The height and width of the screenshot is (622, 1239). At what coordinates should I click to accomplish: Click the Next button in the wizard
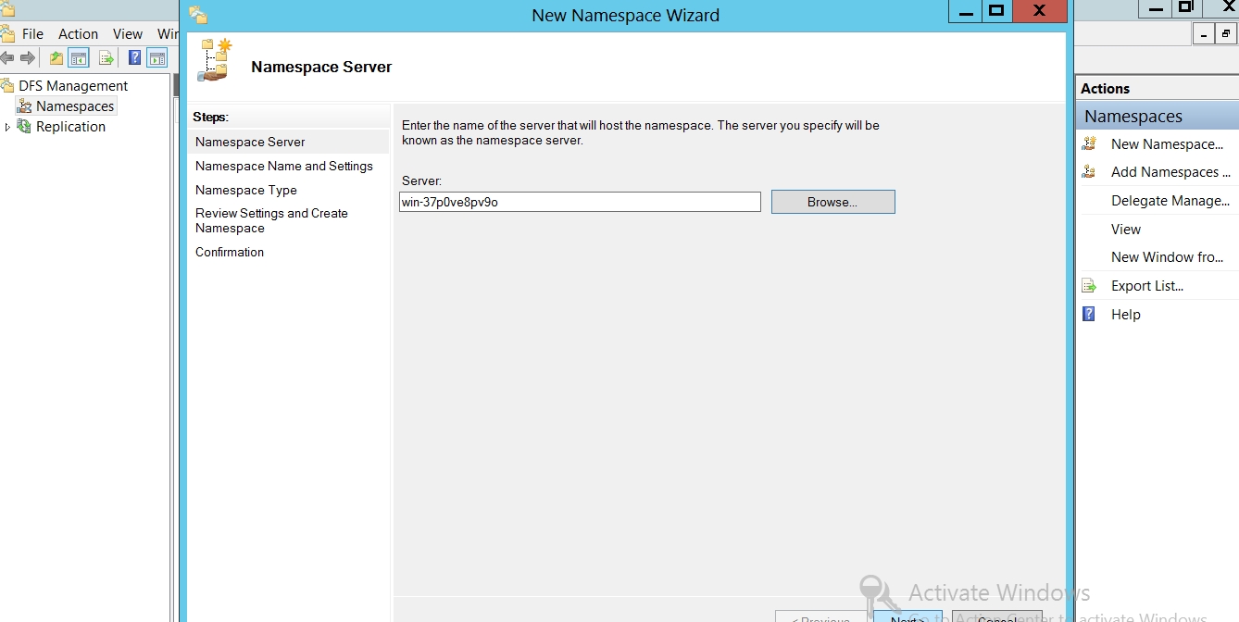coord(907,616)
